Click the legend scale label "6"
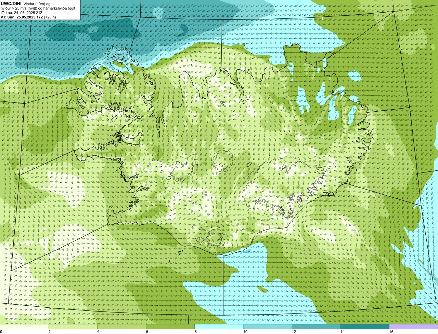The height and width of the screenshot is (334, 438). [147, 332]
